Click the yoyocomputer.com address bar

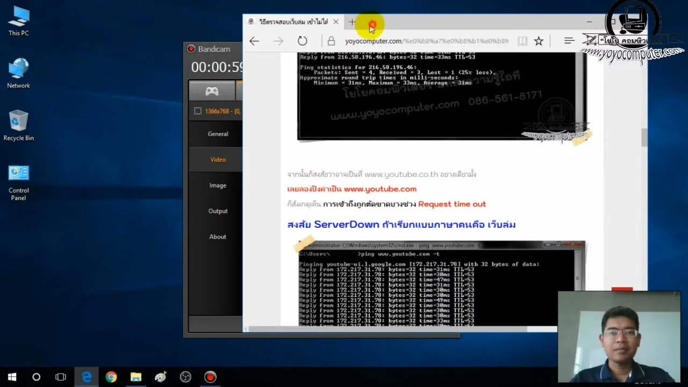click(427, 41)
